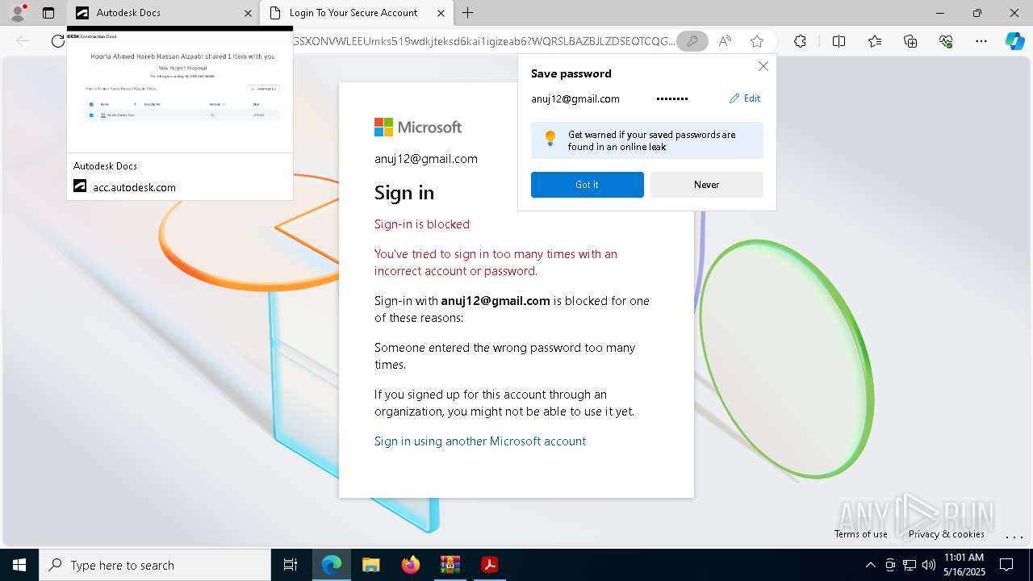Open the browser profile icon

point(18,13)
